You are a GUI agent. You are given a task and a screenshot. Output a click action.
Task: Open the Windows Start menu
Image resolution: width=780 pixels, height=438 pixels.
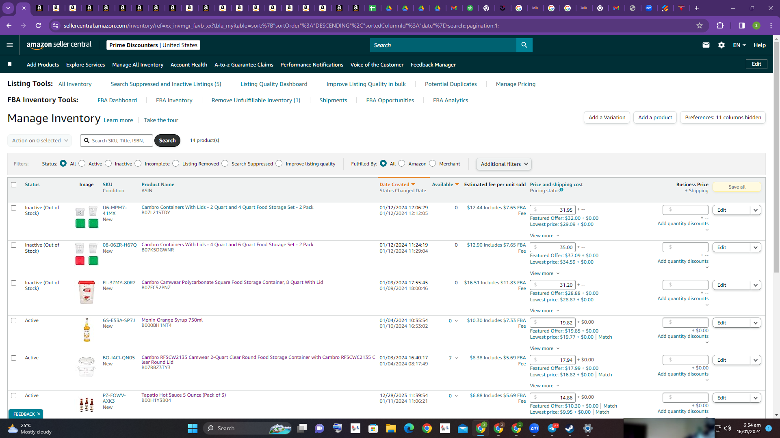pyautogui.click(x=193, y=428)
